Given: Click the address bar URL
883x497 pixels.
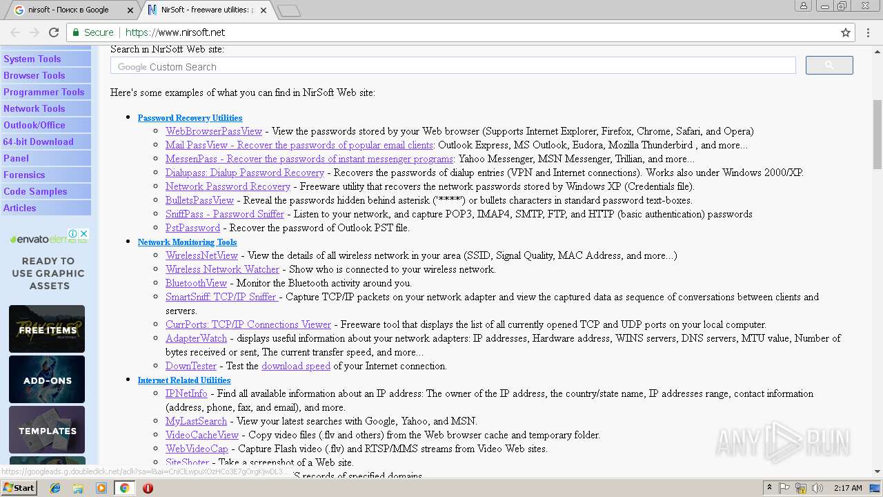Looking at the screenshot, I should pyautogui.click(x=175, y=32).
